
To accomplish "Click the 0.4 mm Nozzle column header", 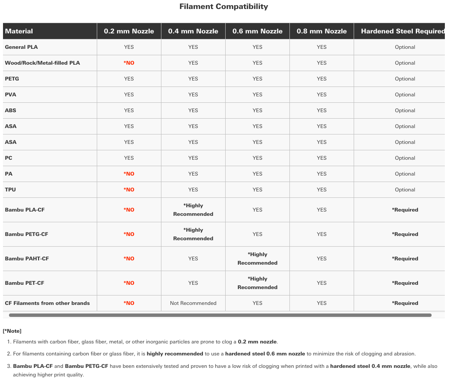I will point(193,31).
